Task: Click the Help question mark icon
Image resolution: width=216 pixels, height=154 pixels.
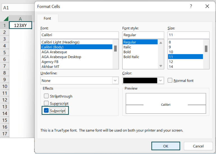Action: tap(191, 6)
